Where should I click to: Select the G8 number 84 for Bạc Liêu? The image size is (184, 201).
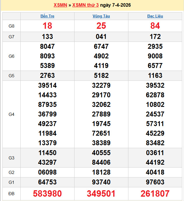click(x=155, y=26)
